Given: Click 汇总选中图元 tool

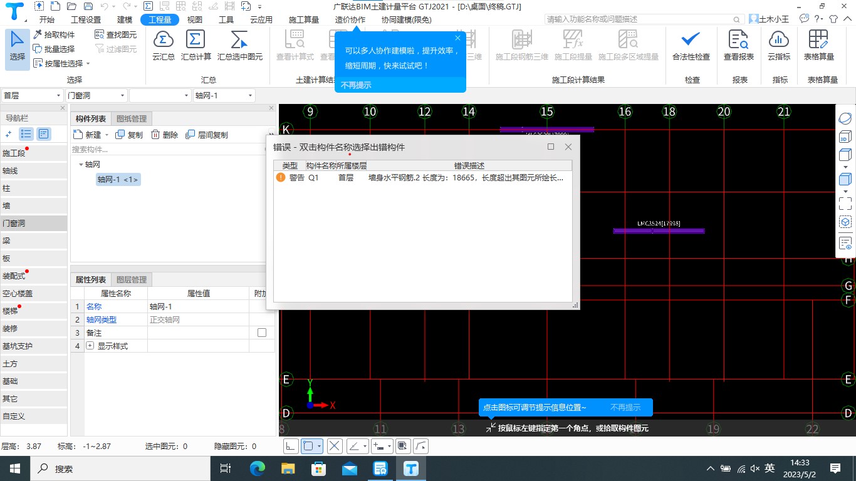Looking at the screenshot, I should [x=240, y=46].
